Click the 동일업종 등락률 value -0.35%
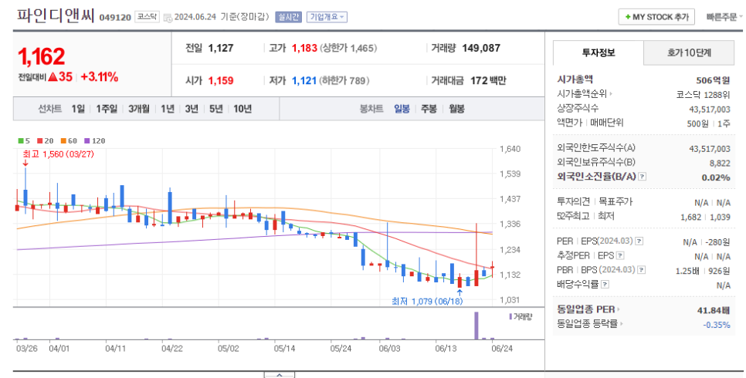The image size is (746, 378). [717, 326]
